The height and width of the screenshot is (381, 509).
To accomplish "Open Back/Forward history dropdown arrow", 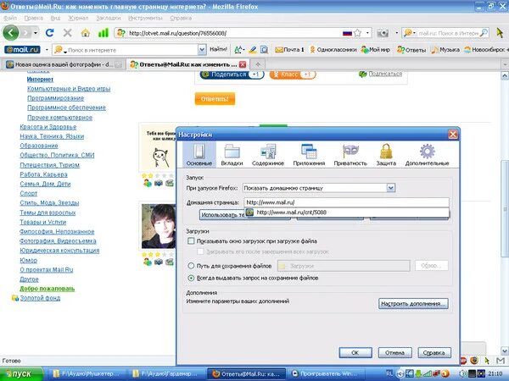I will click(36, 33).
